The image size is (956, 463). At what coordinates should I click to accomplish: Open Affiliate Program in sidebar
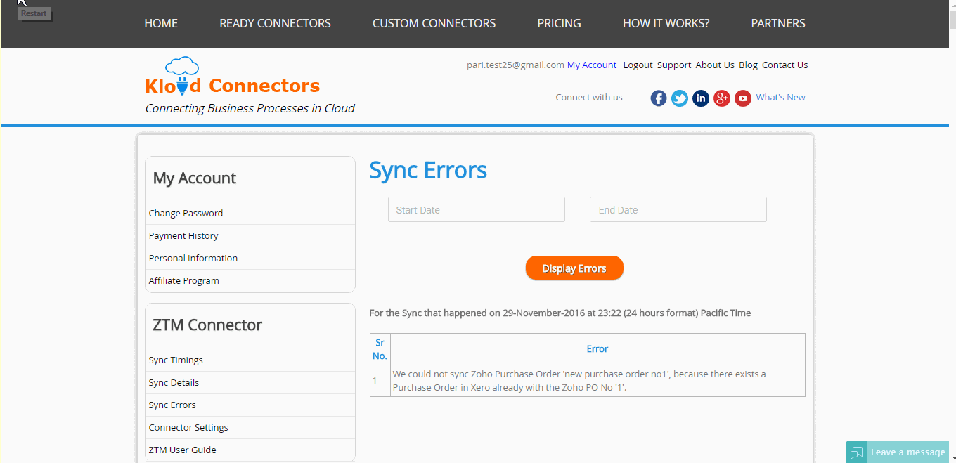pos(184,280)
